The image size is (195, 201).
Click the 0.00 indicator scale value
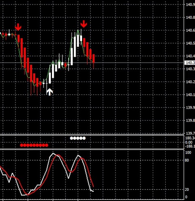[x=189, y=142]
